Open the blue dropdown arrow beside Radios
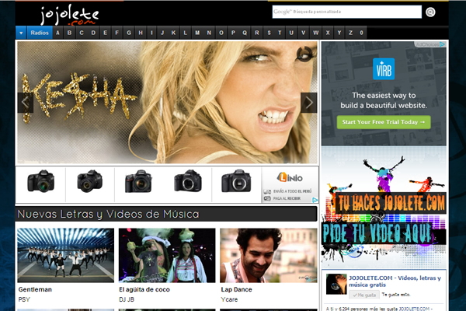466x311 pixels. click(21, 33)
